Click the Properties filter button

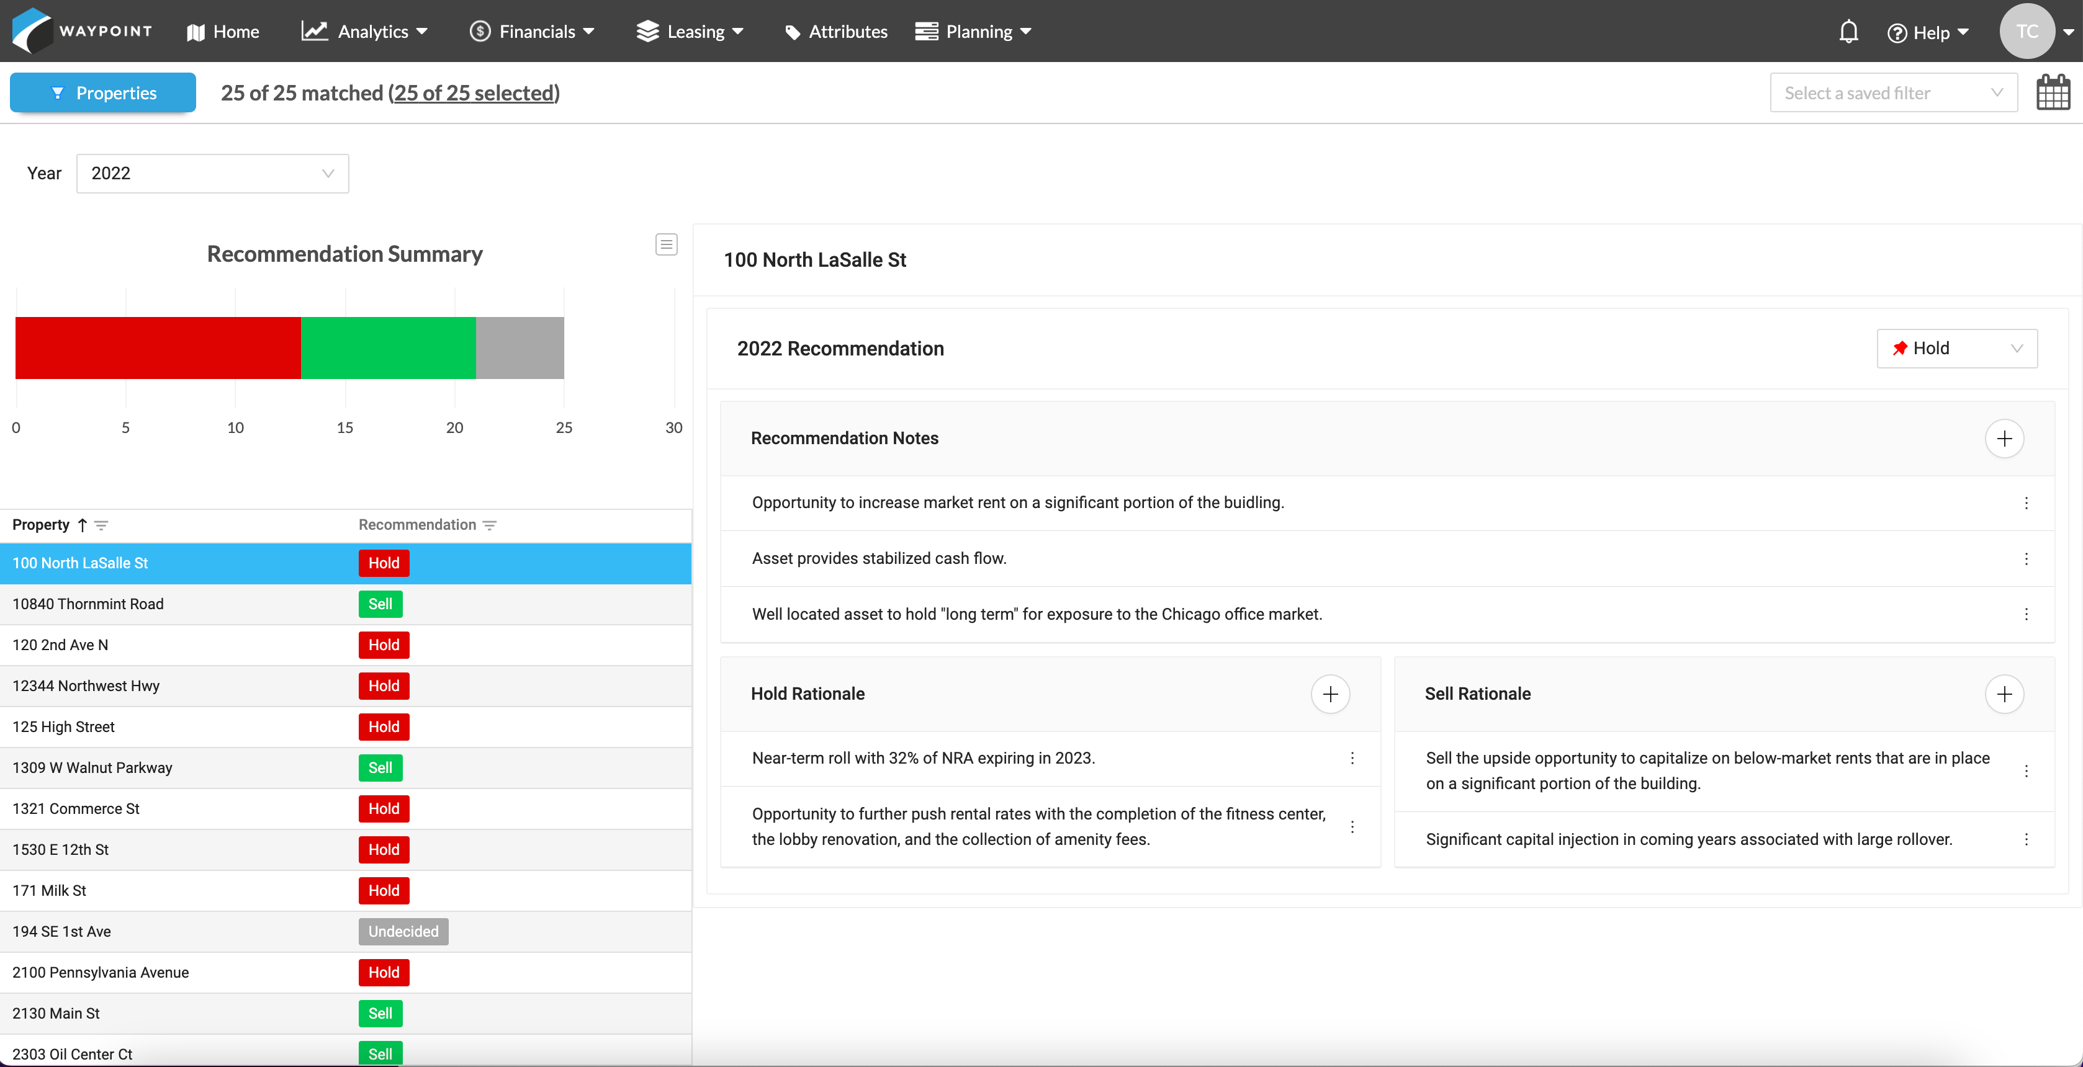102,93
